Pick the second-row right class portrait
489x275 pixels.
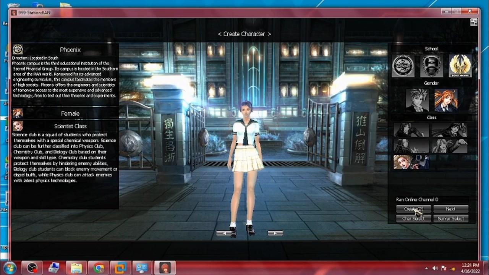point(449,146)
